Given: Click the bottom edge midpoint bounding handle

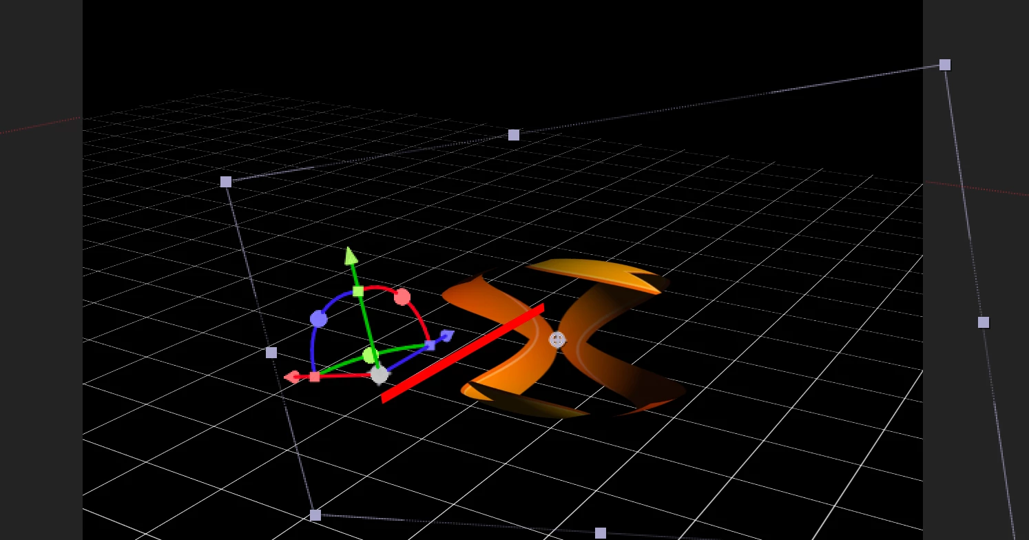Looking at the screenshot, I should coord(601,533).
